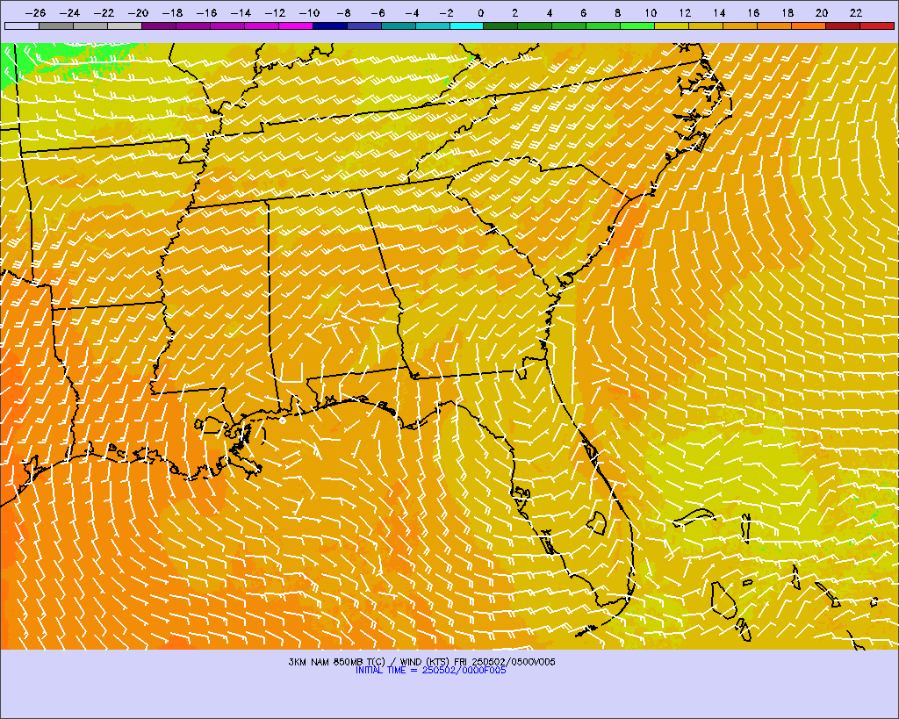The image size is (899, 719).
Task: Click the bright green swatch between 8 and 10
Action: pos(637,25)
